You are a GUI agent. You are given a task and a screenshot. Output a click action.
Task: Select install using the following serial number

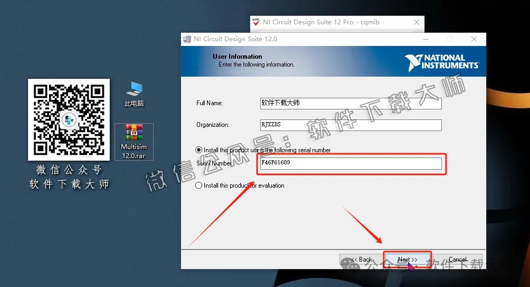pos(199,150)
